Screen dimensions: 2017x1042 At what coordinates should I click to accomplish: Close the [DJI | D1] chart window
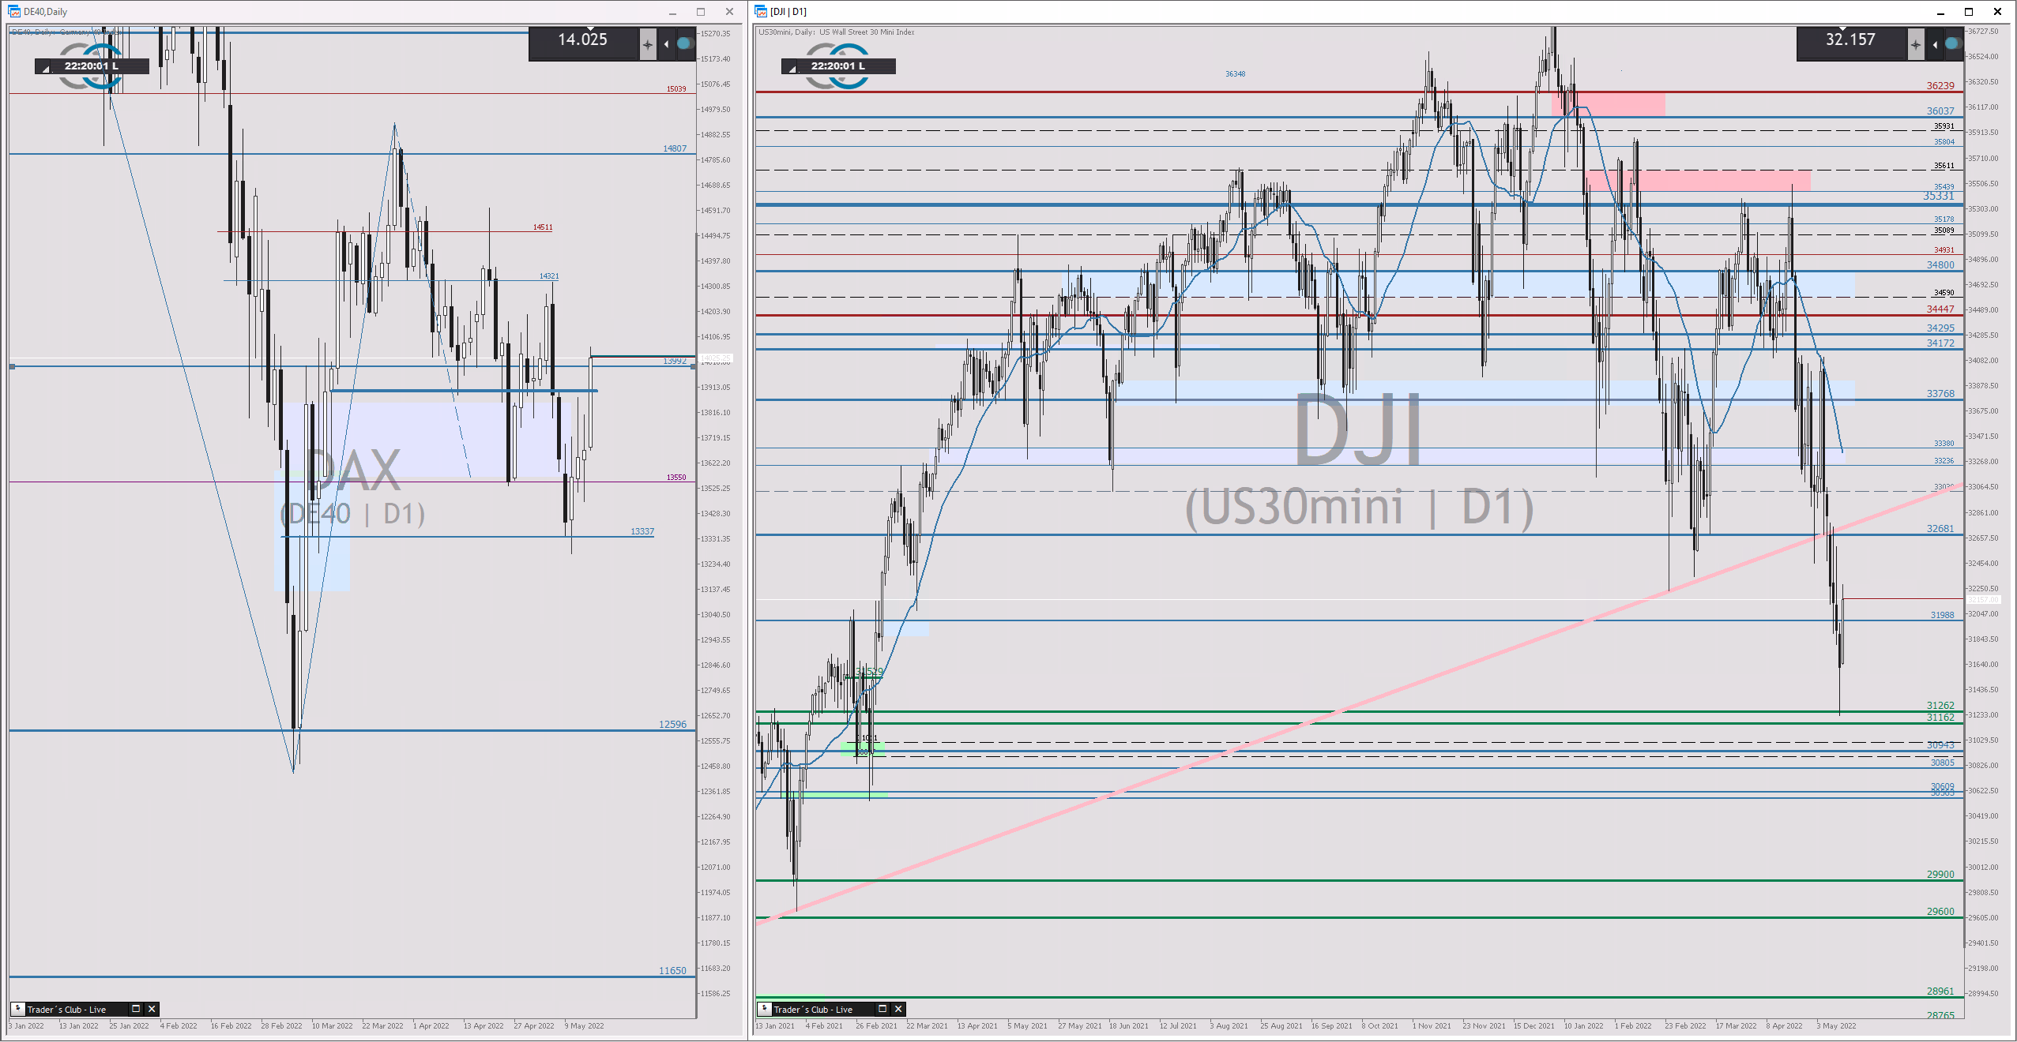coord(1998,12)
